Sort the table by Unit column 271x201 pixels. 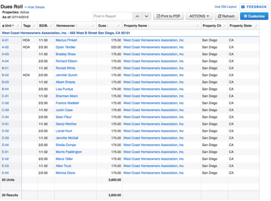pos(8,26)
